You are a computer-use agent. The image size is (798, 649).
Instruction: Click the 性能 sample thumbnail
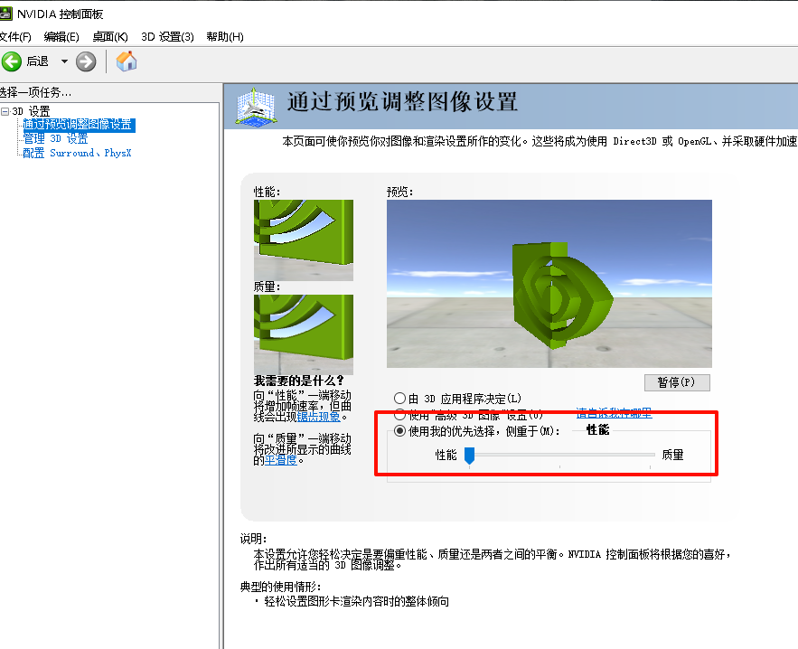coord(304,240)
